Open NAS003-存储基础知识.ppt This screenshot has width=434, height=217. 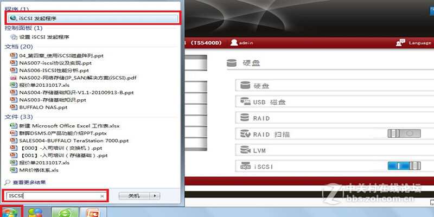pos(53,100)
